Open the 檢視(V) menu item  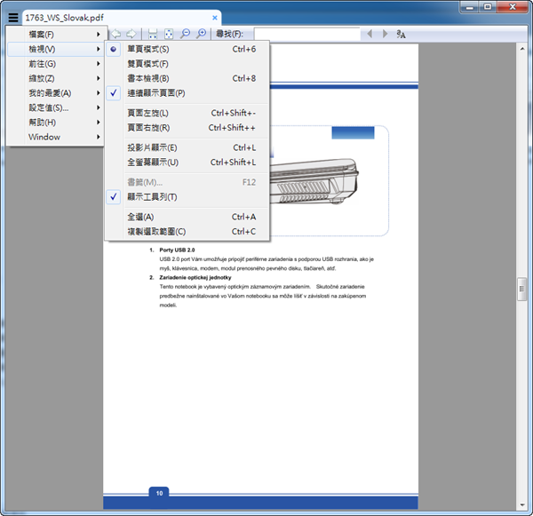[55, 49]
